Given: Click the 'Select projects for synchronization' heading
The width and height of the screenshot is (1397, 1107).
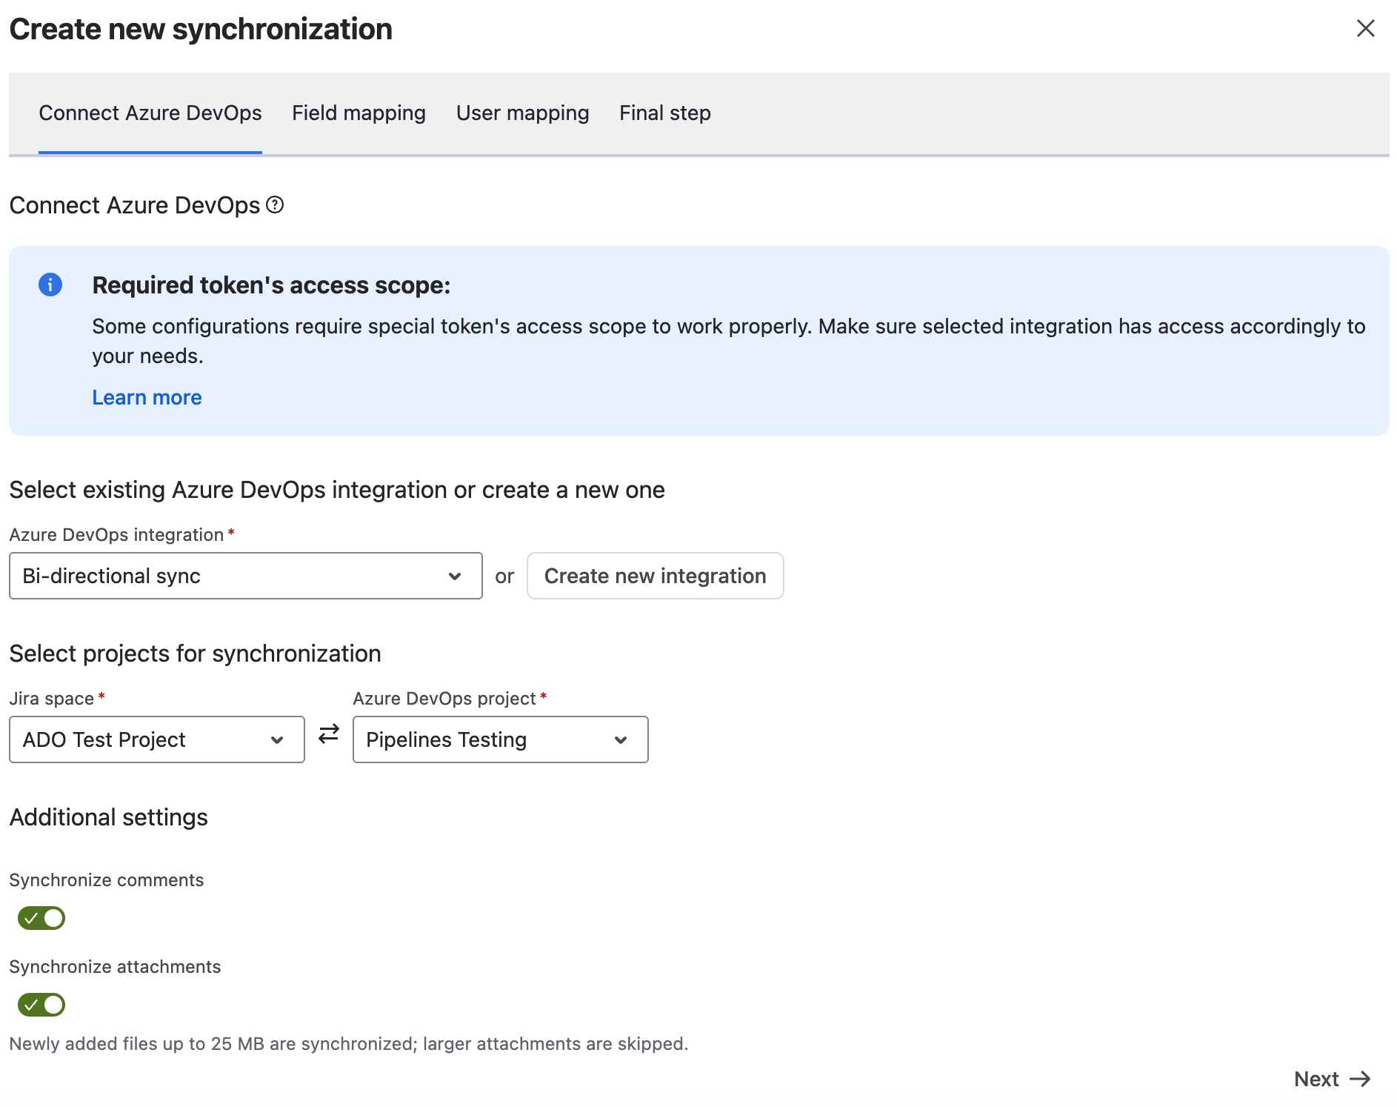Looking at the screenshot, I should point(195,654).
